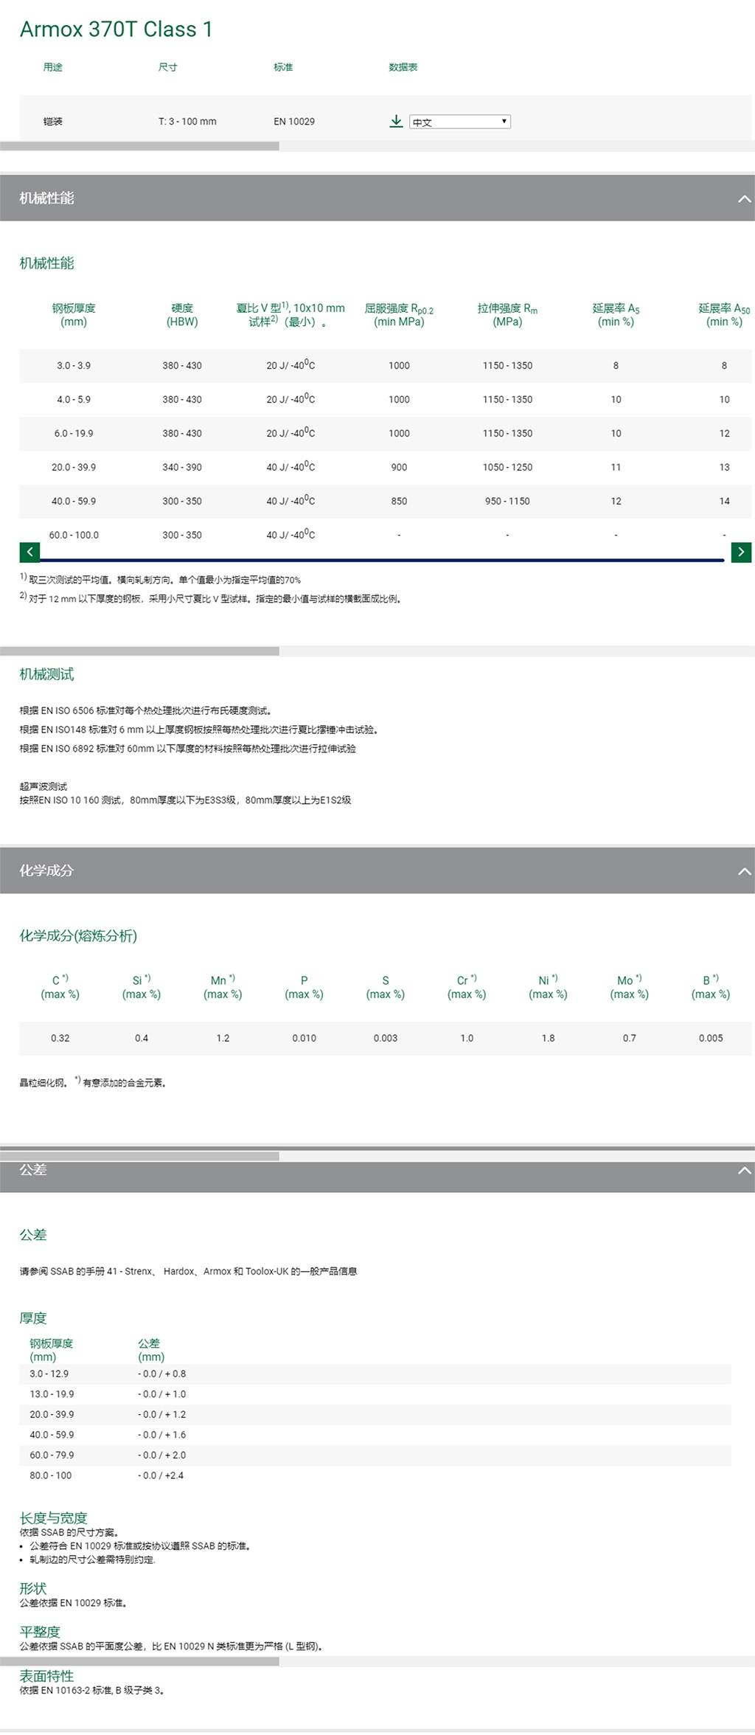
Task: Click the 形状 heading
Action: (33, 1588)
